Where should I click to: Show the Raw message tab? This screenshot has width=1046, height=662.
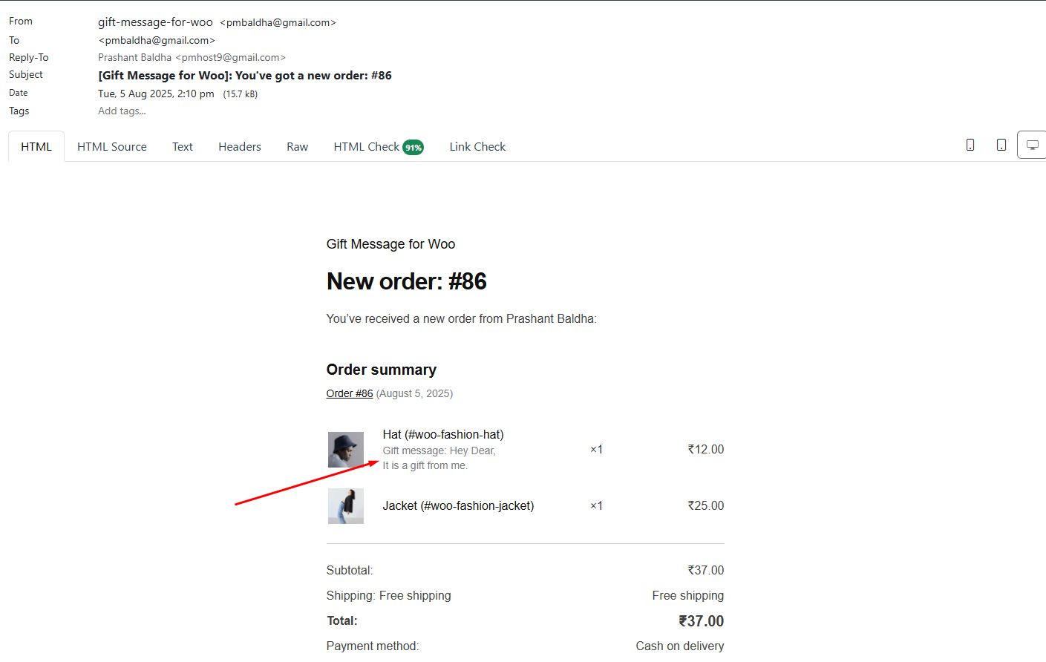click(297, 147)
